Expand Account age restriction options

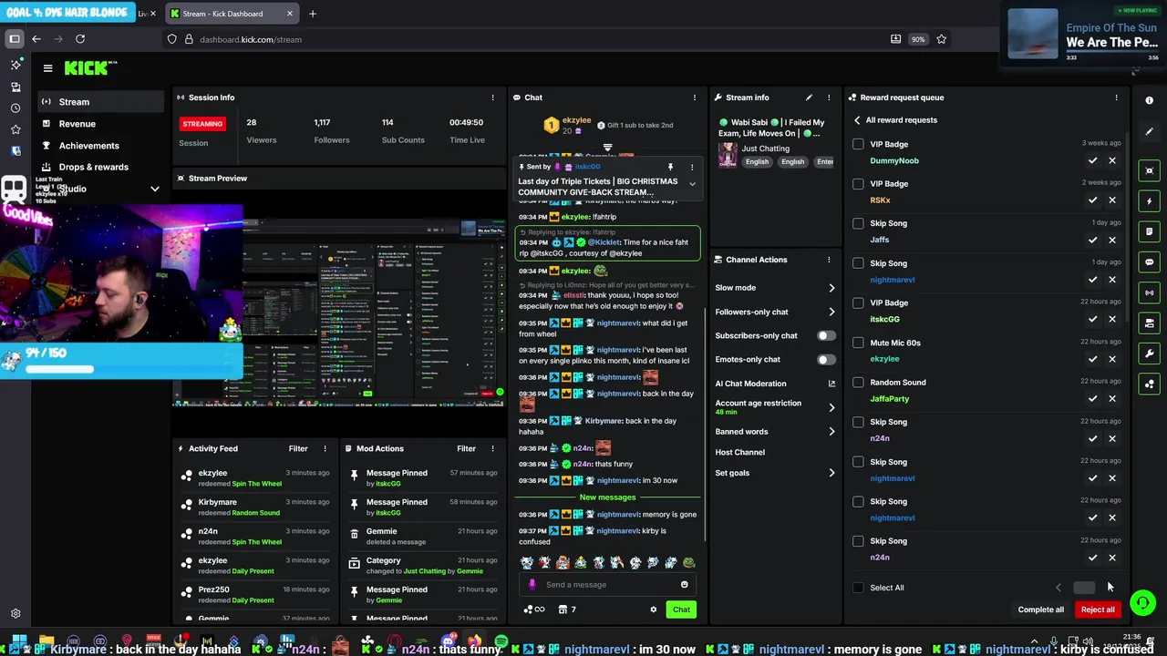831,407
